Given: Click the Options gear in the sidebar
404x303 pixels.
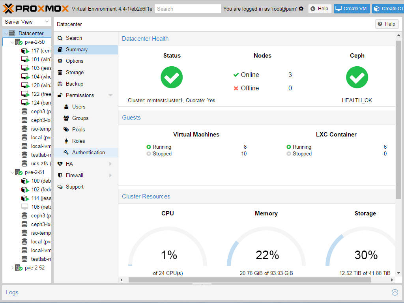Looking at the screenshot, I should (61, 61).
